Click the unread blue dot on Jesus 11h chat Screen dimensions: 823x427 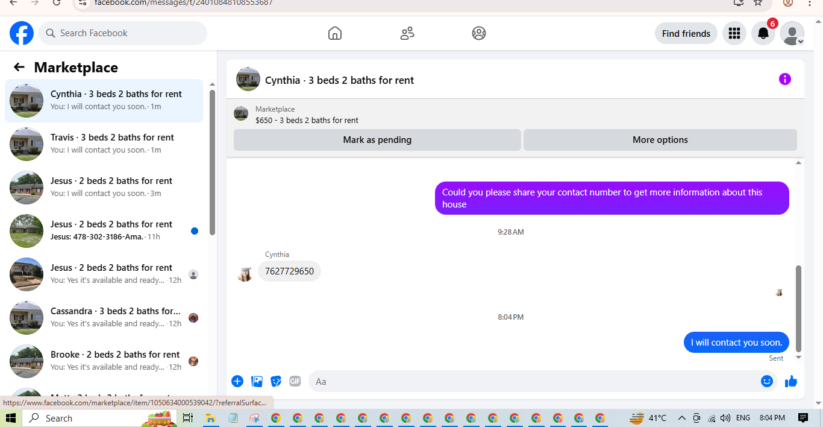pyautogui.click(x=194, y=231)
